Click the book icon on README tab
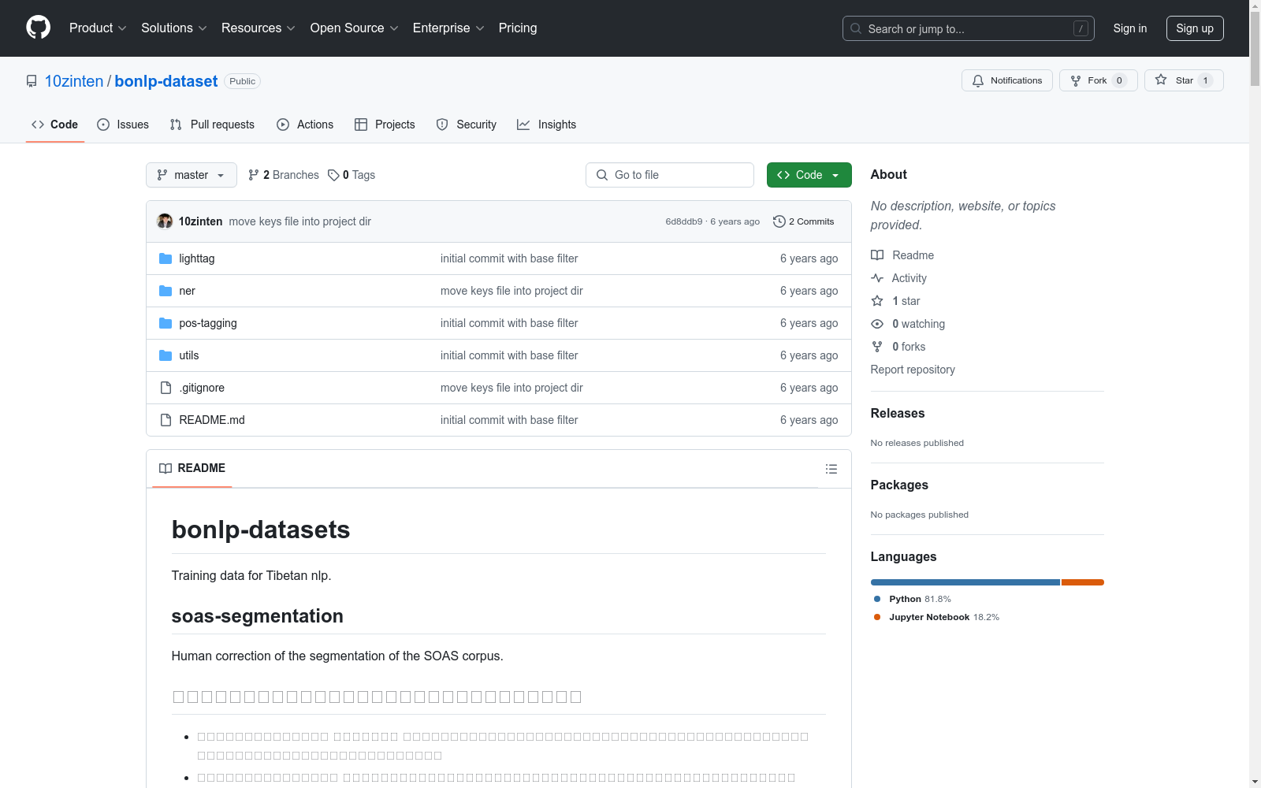This screenshot has height=788, width=1261. tap(166, 468)
